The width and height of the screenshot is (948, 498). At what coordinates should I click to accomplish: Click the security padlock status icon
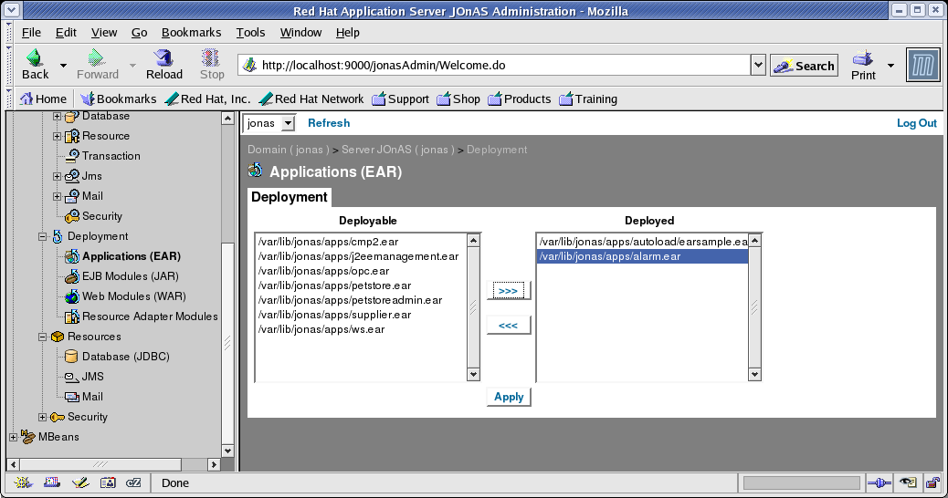(932, 482)
